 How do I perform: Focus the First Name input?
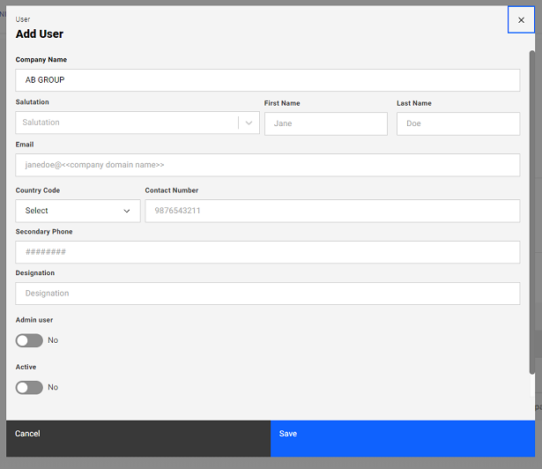325,124
